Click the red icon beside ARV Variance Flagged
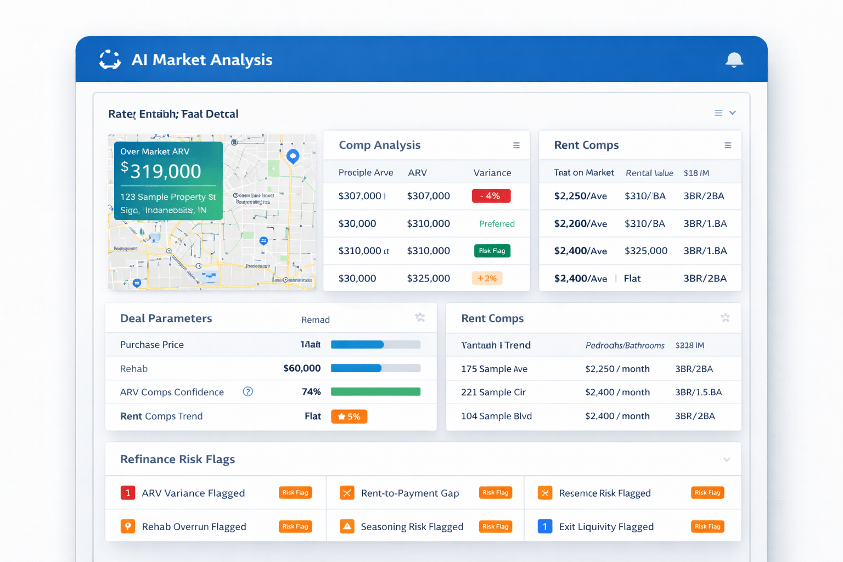The width and height of the screenshot is (843, 562). coord(128,493)
